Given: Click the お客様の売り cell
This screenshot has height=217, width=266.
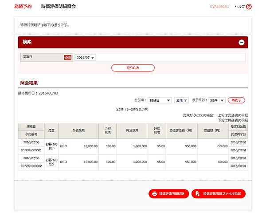Looking at the screenshot, I should click(51, 162).
